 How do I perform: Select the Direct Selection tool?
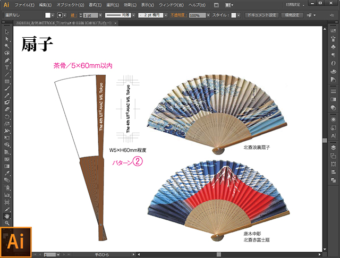click(7, 39)
